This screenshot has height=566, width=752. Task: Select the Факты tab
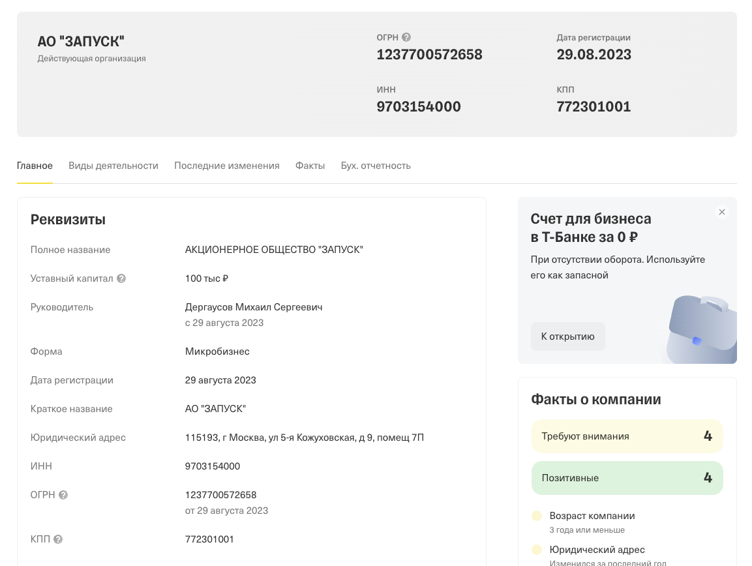[310, 166]
